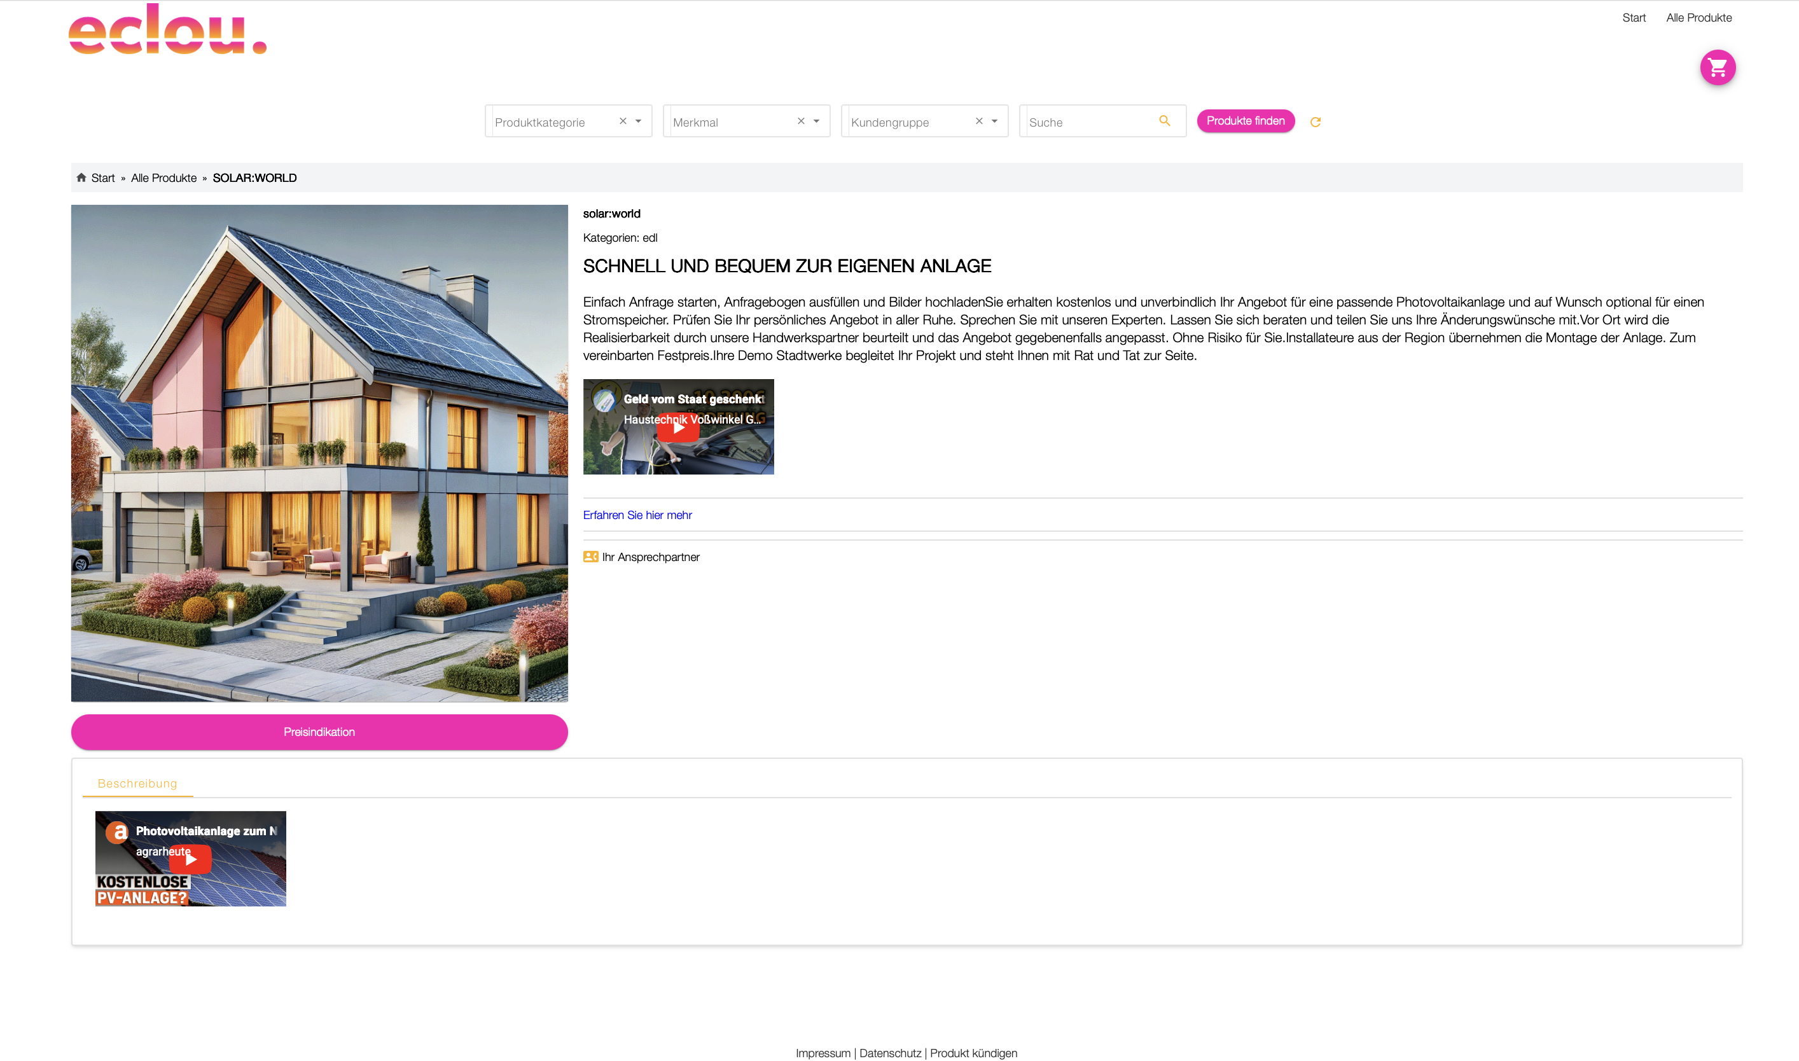Click the search magnifier icon
1799x1061 pixels.
click(1164, 121)
